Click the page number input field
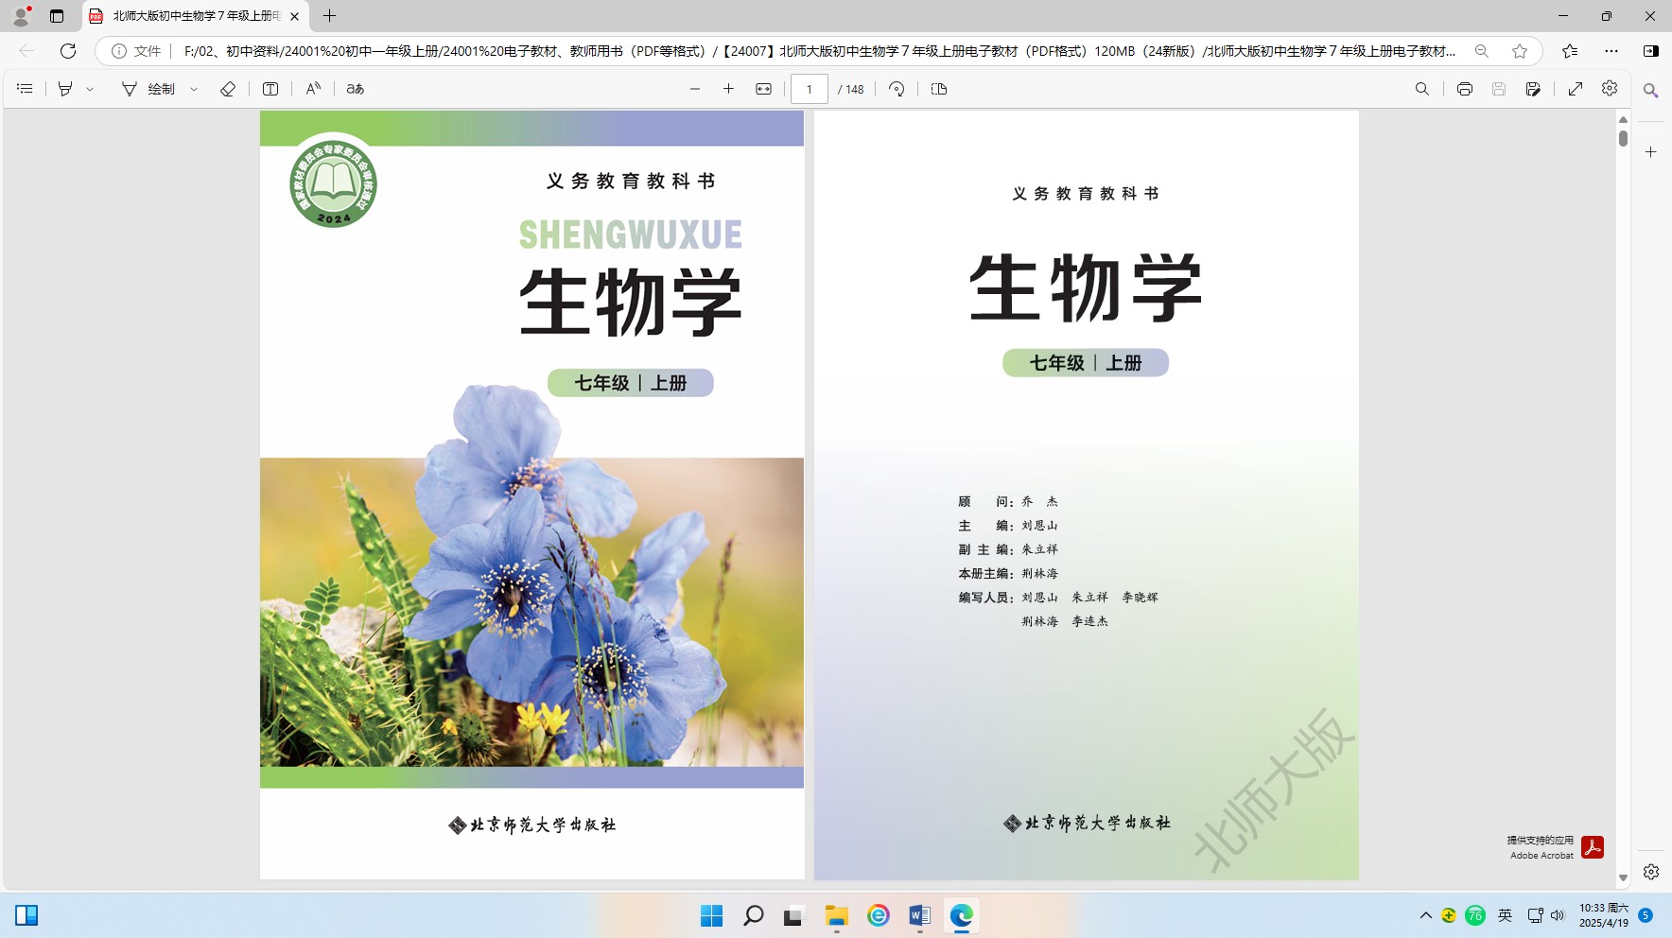The image size is (1672, 938). [x=810, y=89]
